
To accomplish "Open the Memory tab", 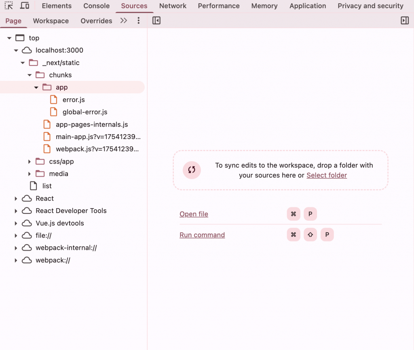I will (264, 6).
